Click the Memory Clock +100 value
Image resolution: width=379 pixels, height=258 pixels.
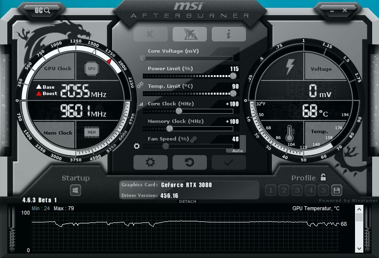[x=232, y=121]
